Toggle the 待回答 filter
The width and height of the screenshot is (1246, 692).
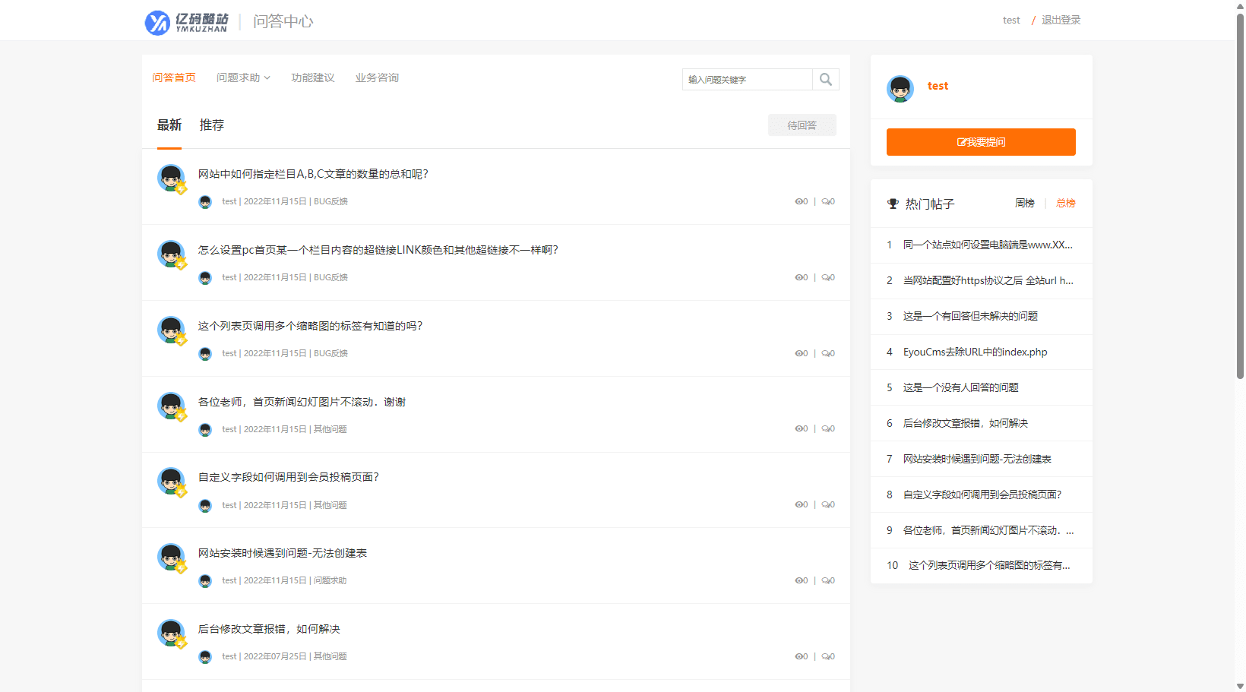click(x=802, y=125)
